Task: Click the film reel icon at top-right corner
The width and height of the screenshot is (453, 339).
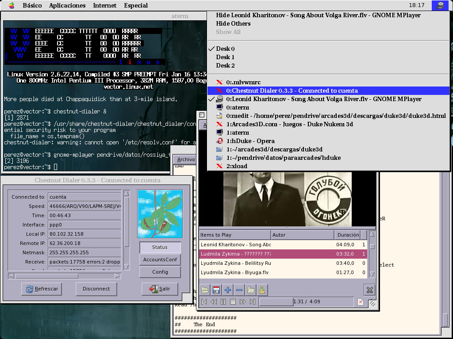Action: (x=440, y=5)
